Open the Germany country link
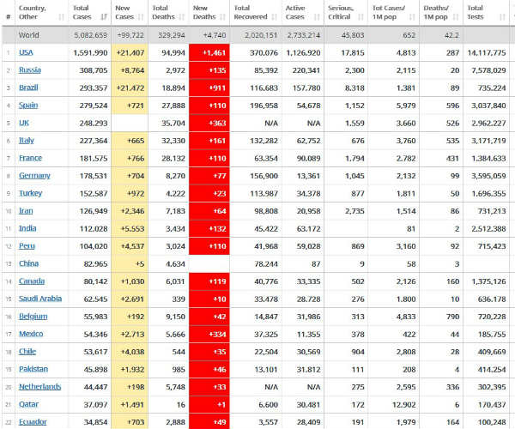 coord(34,176)
